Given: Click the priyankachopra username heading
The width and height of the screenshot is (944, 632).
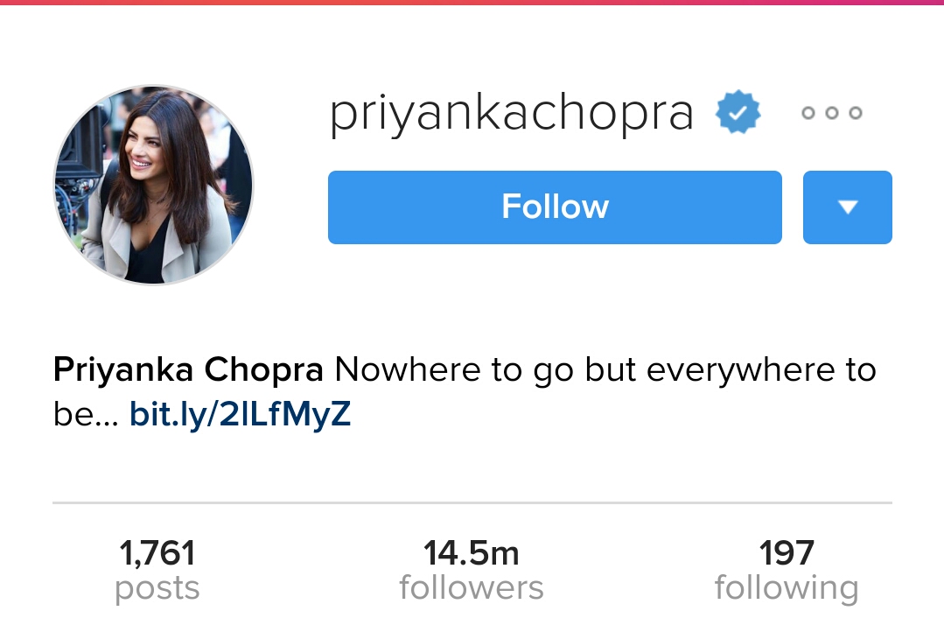Looking at the screenshot, I should coord(512,114).
